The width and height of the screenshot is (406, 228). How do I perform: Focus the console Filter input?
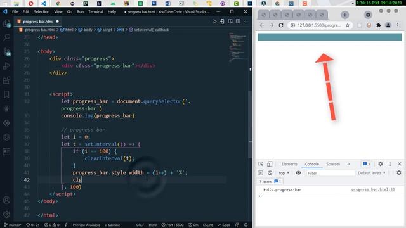coord(330,173)
